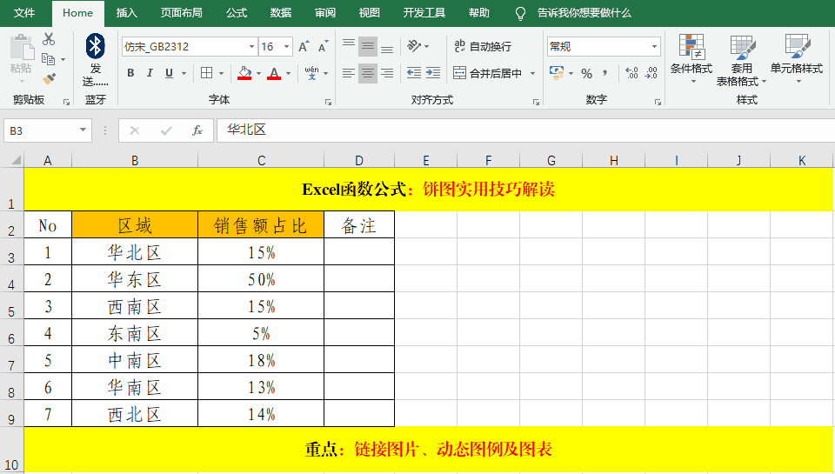The height and width of the screenshot is (474, 835).
Task: Click the Cut scissors icon
Action: point(49,39)
